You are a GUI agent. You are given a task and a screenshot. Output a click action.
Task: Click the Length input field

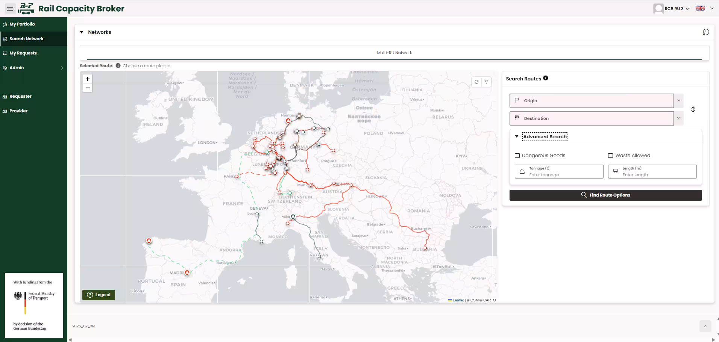(652, 172)
